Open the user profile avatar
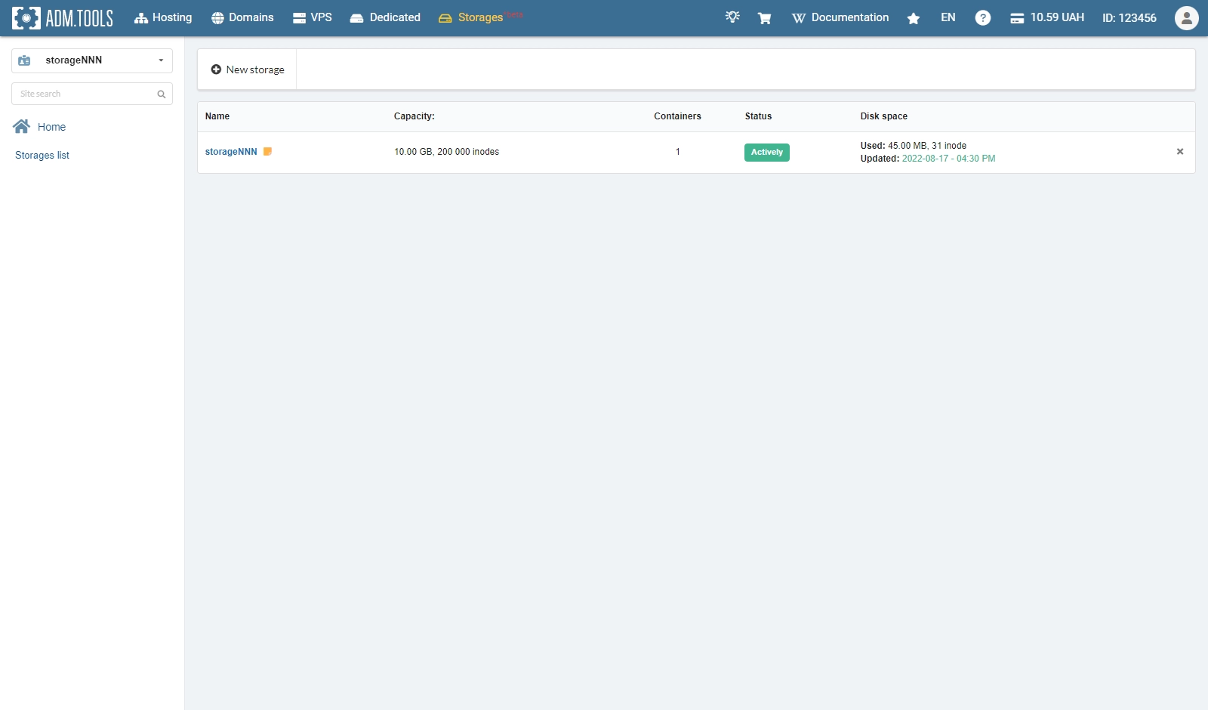 click(1186, 18)
